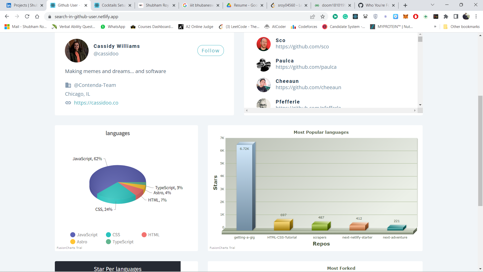Click Cheeaun's avatar thumbnail
The height and width of the screenshot is (272, 483).
pos(264,85)
